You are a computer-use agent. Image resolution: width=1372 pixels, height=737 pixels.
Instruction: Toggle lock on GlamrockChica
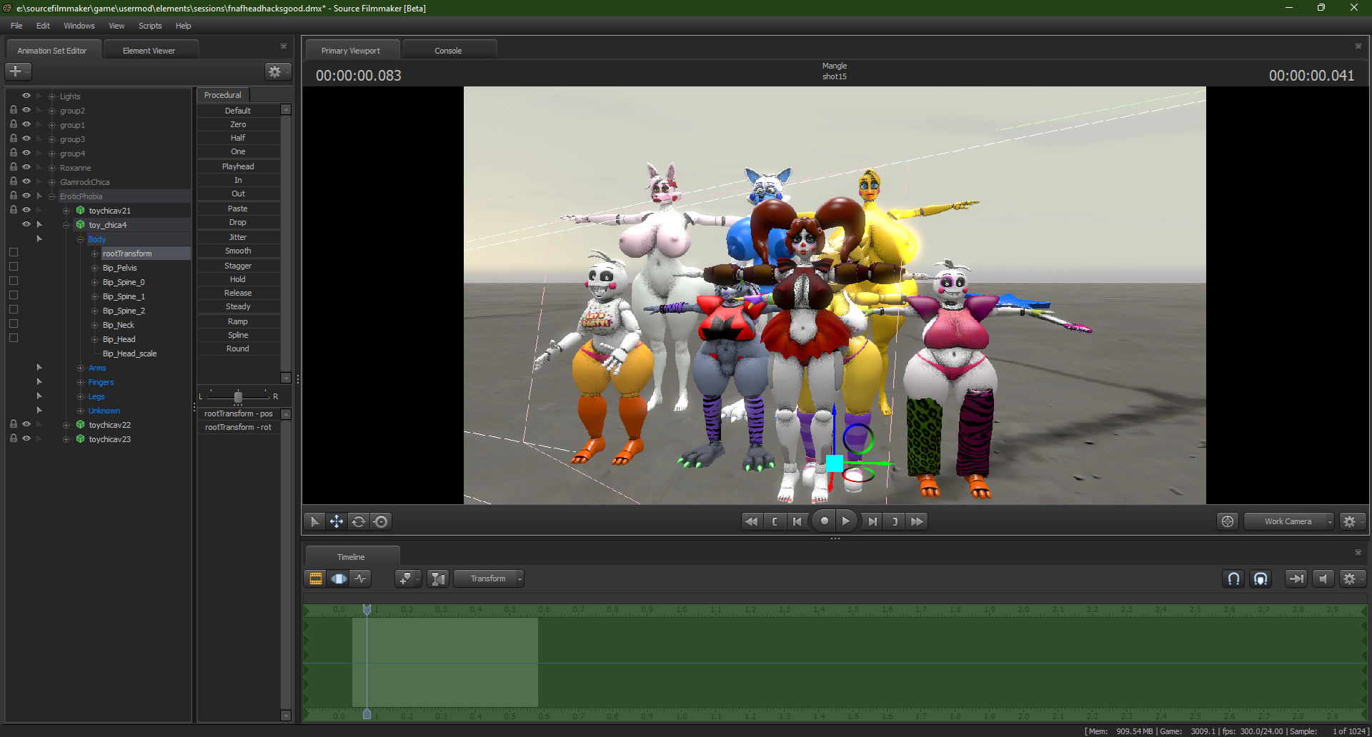click(x=14, y=181)
